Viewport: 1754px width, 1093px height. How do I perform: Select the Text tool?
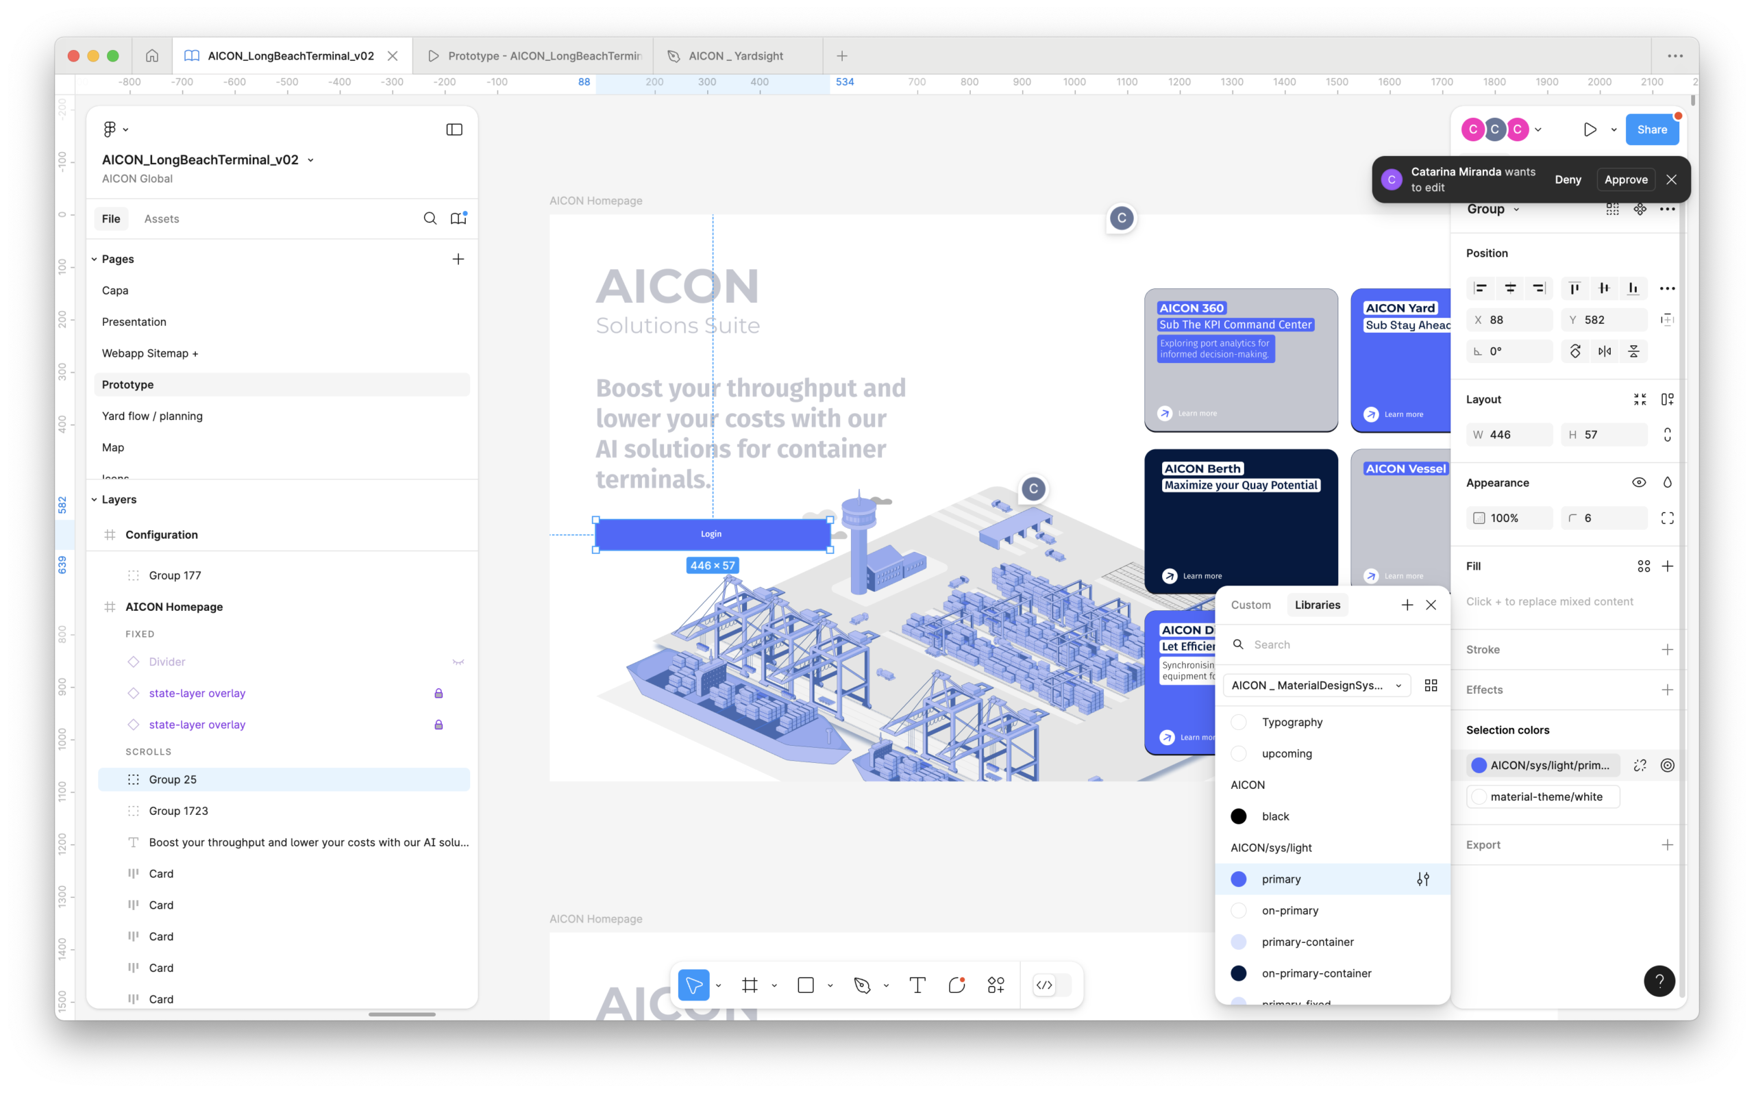point(917,985)
